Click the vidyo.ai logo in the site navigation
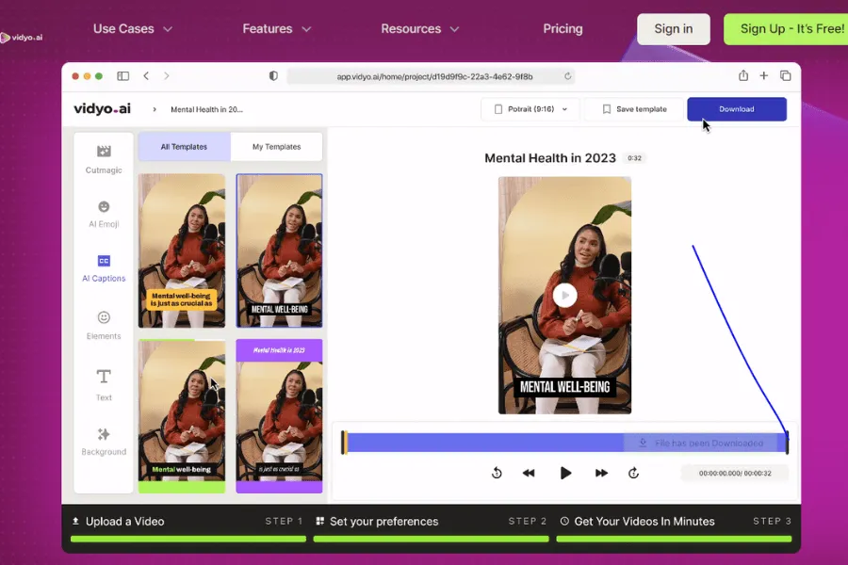Image resolution: width=848 pixels, height=565 pixels. [x=22, y=38]
